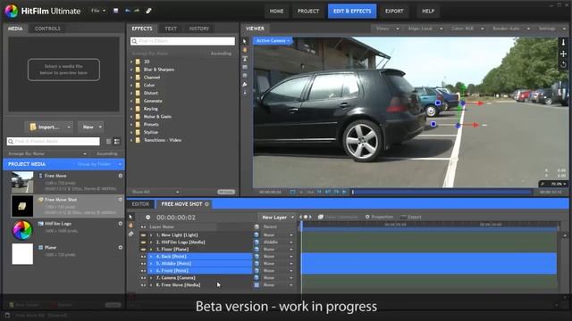Click the timeline Export button
Viewport: 572px width, 321px height.
click(x=411, y=217)
